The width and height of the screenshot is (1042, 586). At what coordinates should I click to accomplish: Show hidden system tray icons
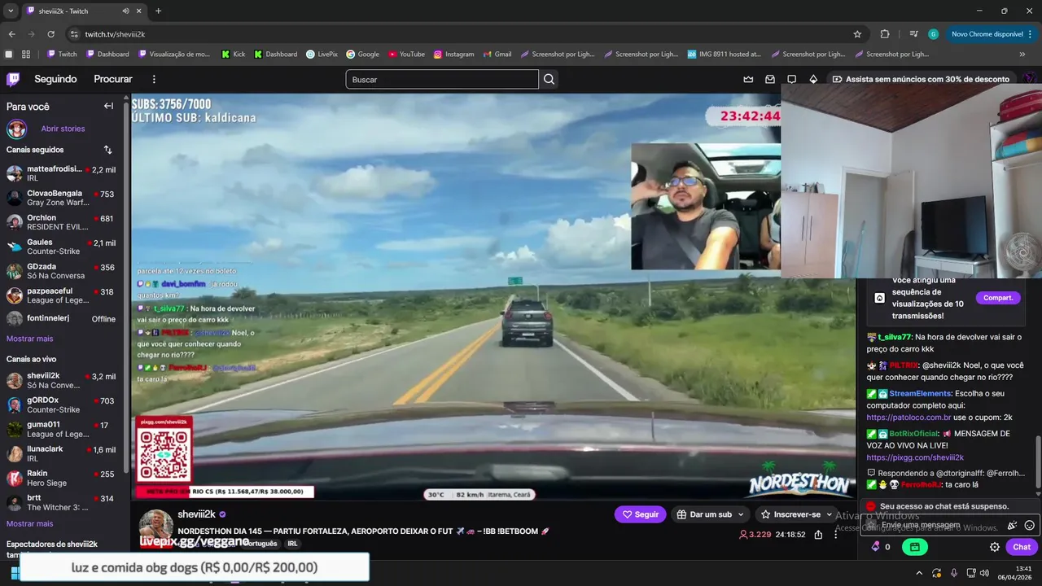(x=919, y=572)
